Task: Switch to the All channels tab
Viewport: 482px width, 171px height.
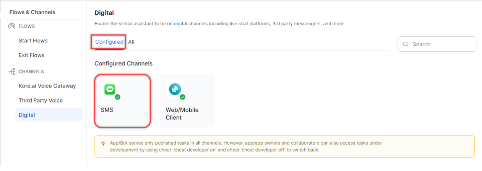Action: 131,42
